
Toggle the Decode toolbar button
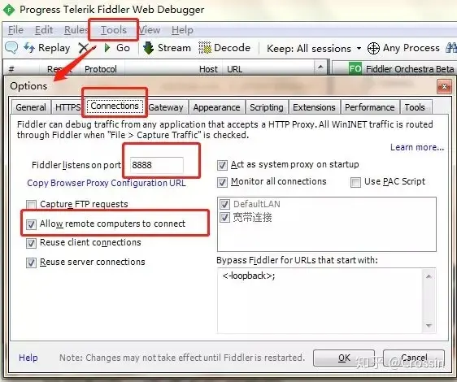click(x=224, y=48)
